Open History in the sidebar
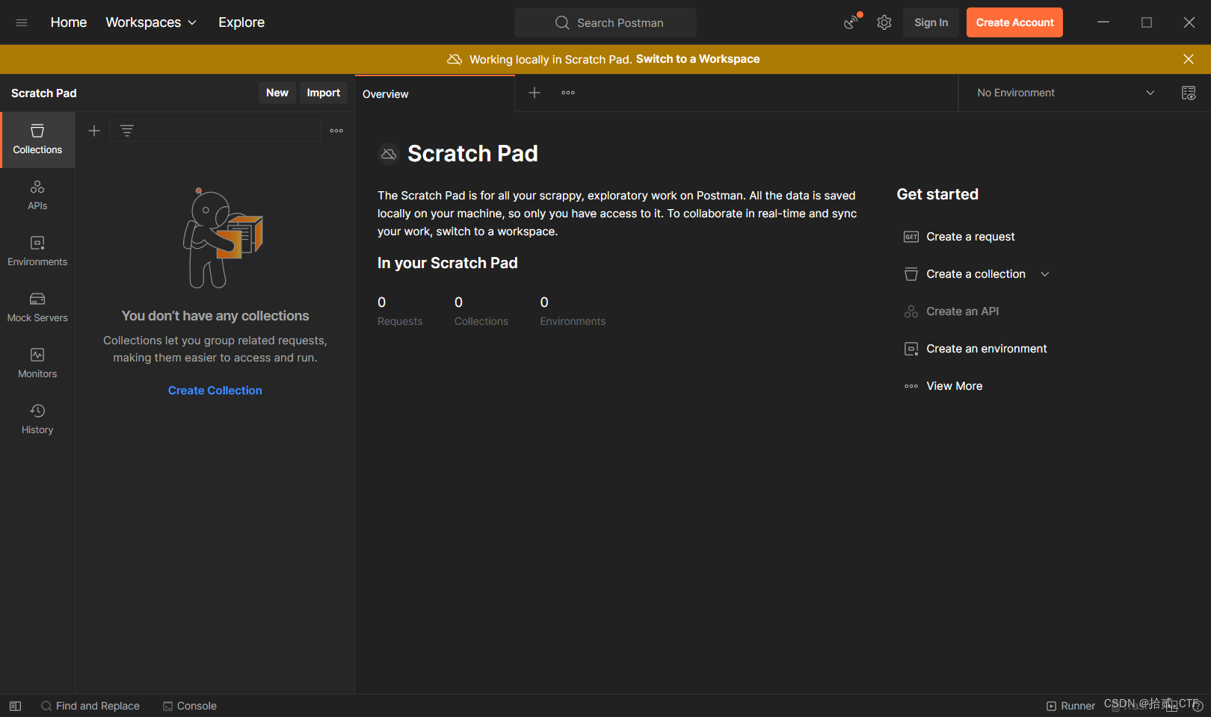Screen dimensions: 1211x717 pyautogui.click(x=37, y=420)
